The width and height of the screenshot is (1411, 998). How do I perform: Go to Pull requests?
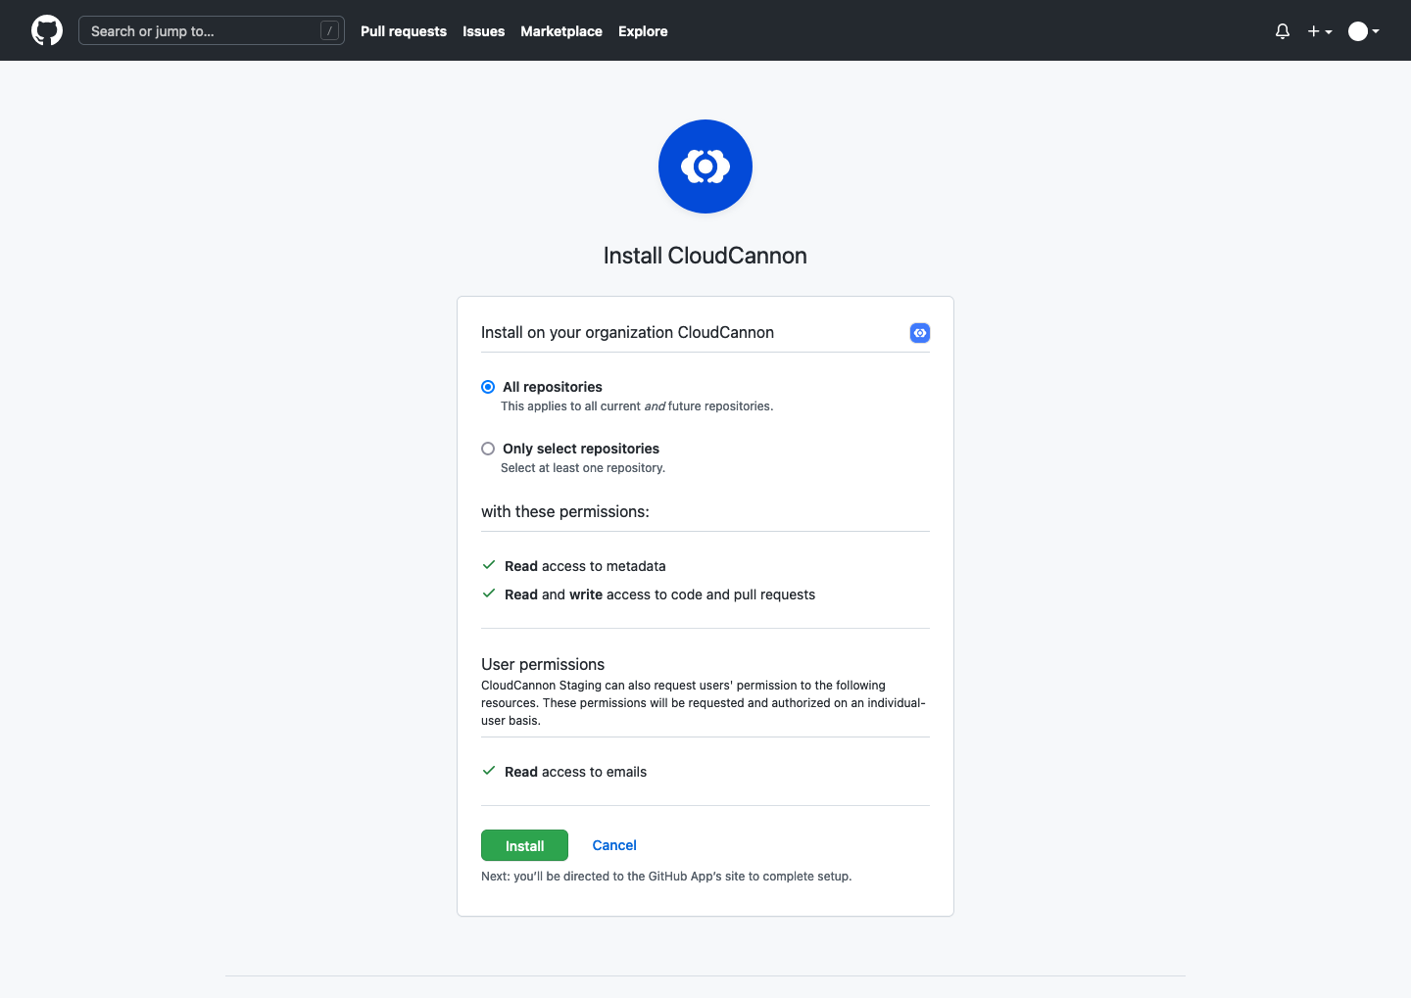[x=404, y=30]
